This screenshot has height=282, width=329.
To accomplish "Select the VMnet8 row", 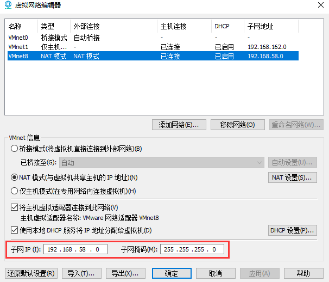I will pos(153,56).
